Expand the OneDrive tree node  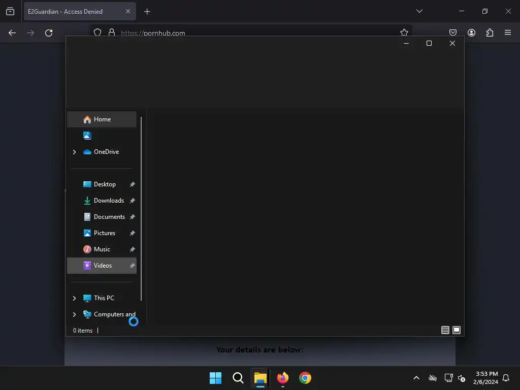(x=74, y=152)
